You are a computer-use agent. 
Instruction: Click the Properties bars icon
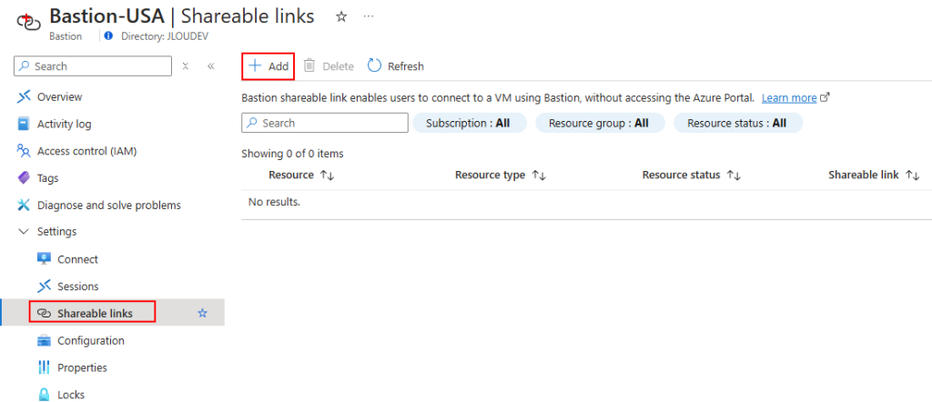click(x=44, y=367)
